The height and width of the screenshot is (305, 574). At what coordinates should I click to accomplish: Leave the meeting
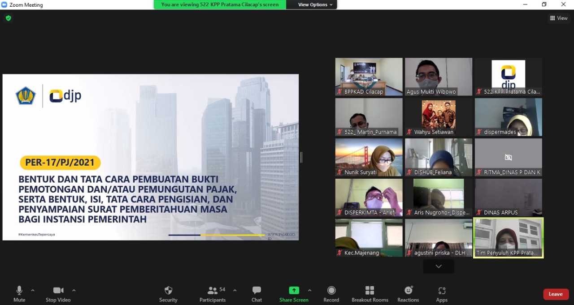[556, 294]
